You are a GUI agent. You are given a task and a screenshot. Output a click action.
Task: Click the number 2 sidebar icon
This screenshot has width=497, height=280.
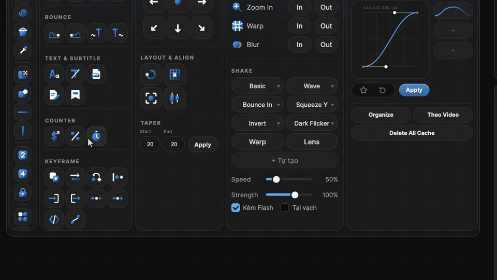point(22,155)
